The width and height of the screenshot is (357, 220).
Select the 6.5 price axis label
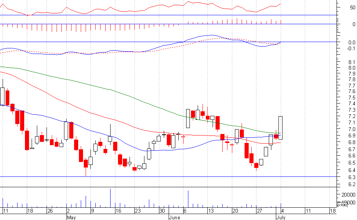pyautogui.click(x=352, y=163)
